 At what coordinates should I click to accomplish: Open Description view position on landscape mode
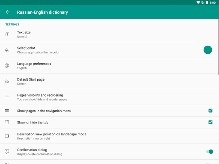point(109,136)
